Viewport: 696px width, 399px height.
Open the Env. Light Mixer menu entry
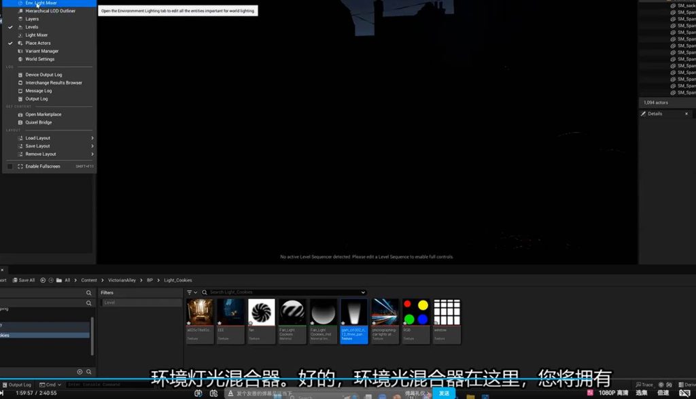point(41,3)
